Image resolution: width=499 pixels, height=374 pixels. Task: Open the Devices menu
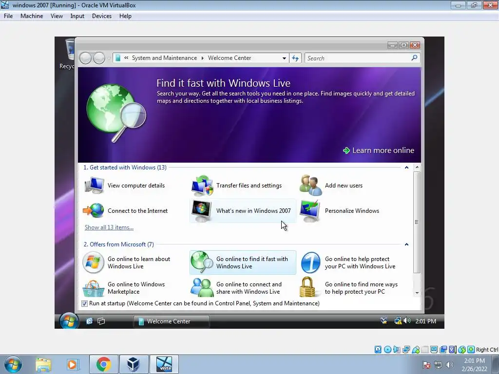coord(102,16)
